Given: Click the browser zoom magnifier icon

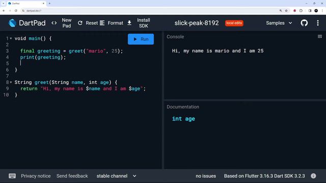Looking at the screenshot, I should coord(281,11).
